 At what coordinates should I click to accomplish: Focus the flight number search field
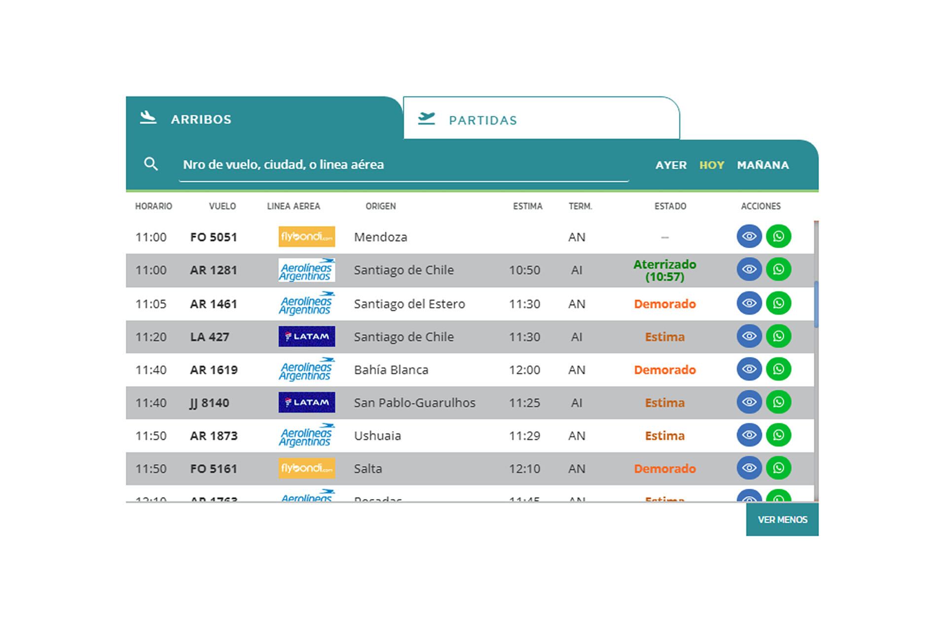pyautogui.click(x=403, y=165)
